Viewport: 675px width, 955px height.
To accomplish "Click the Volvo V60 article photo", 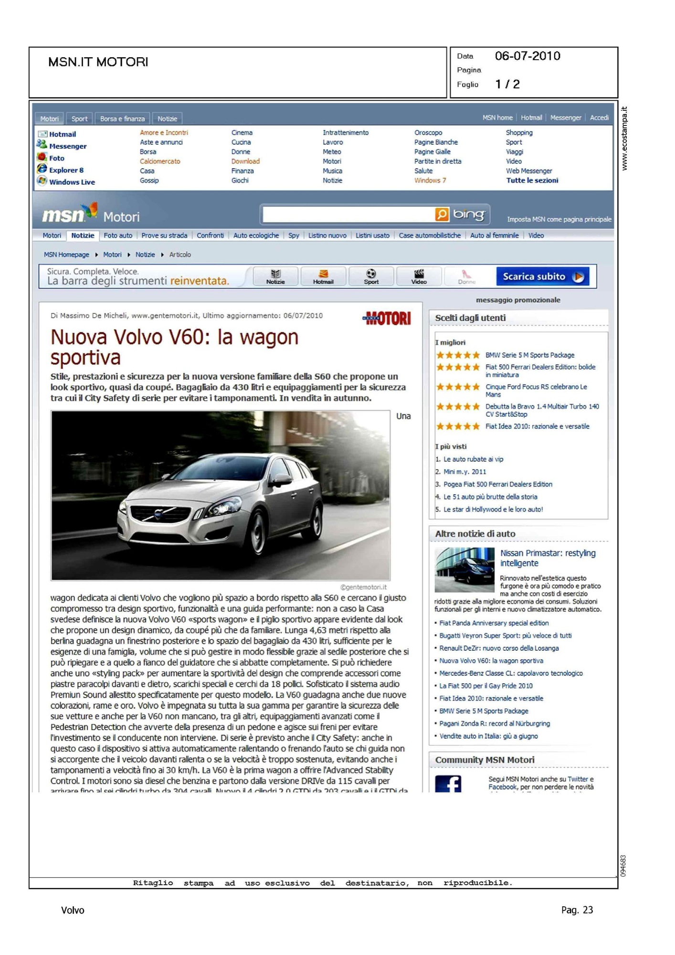I will click(221, 495).
